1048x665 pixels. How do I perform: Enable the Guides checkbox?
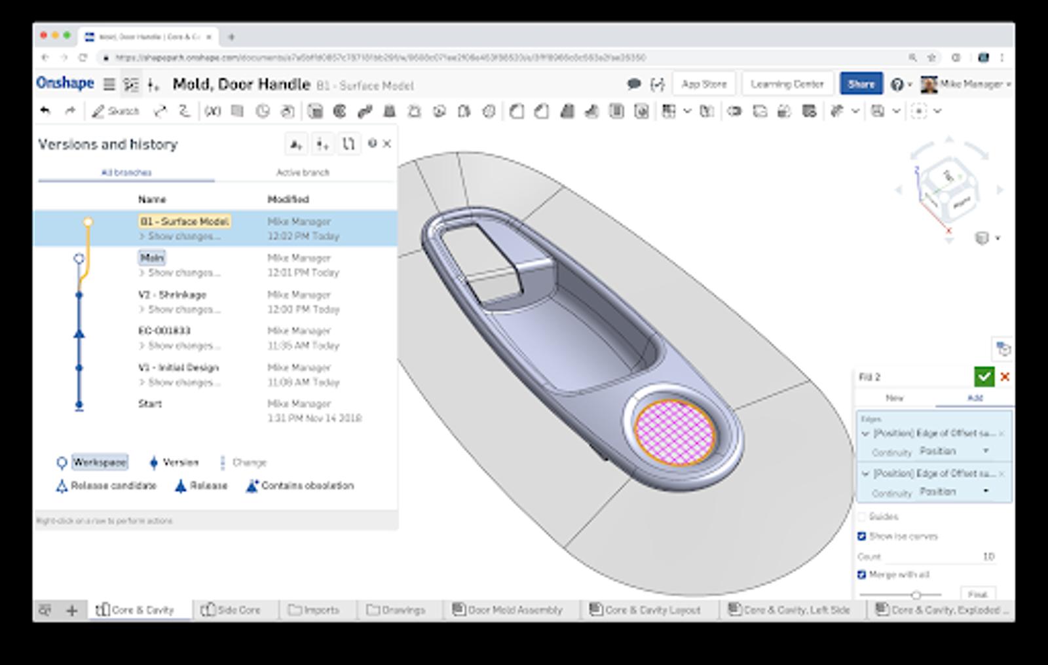(x=862, y=516)
